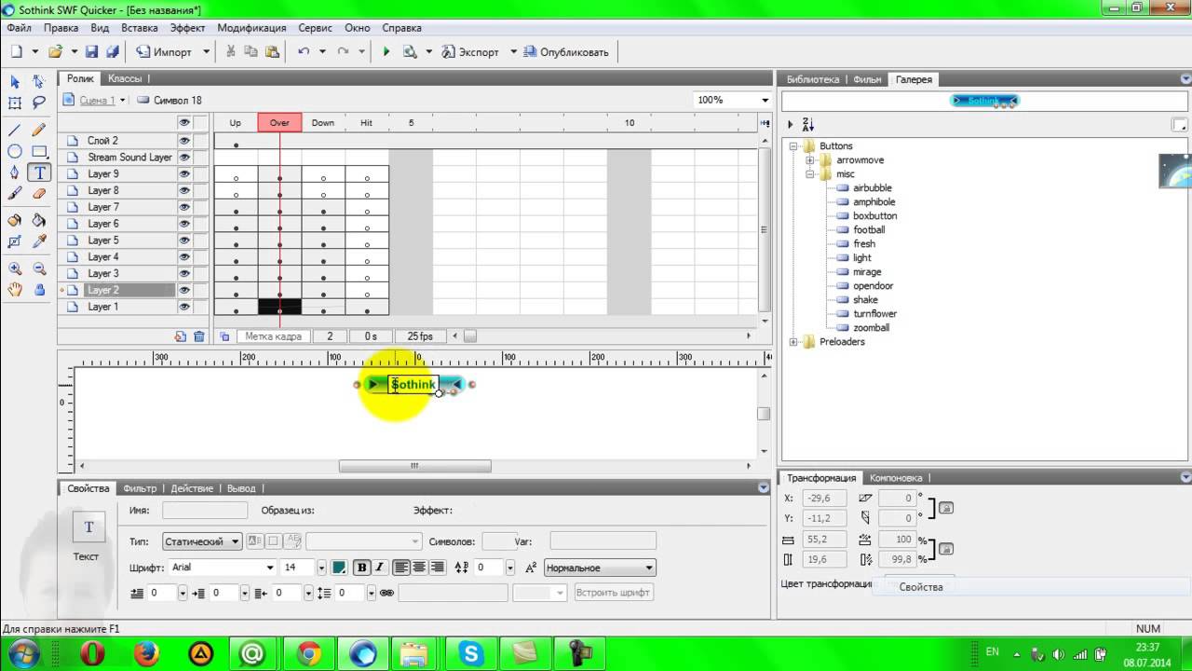1192x671 pixels.
Task: Choose the Eyedropper tool
Action: click(x=39, y=242)
